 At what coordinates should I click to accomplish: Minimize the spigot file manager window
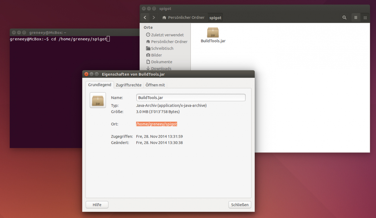pos(149,9)
